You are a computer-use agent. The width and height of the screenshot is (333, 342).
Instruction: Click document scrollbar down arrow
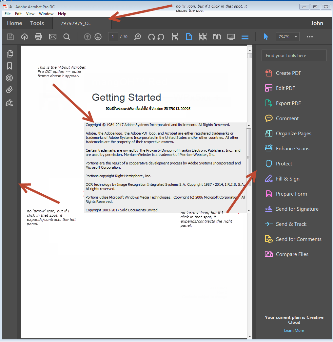pyautogui.click(x=250, y=337)
